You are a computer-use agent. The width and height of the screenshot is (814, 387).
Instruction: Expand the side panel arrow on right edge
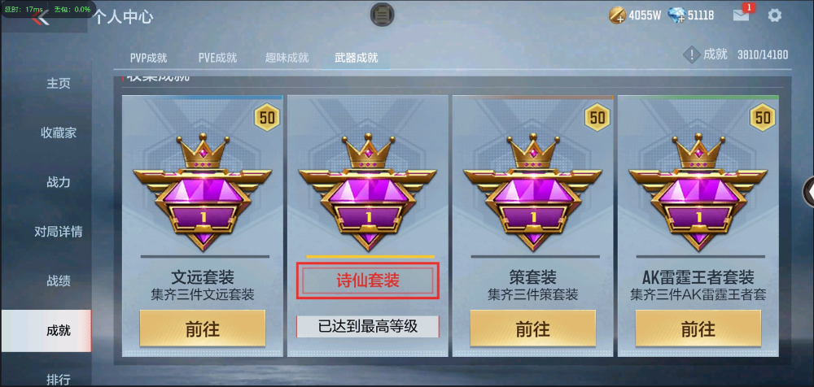809,192
